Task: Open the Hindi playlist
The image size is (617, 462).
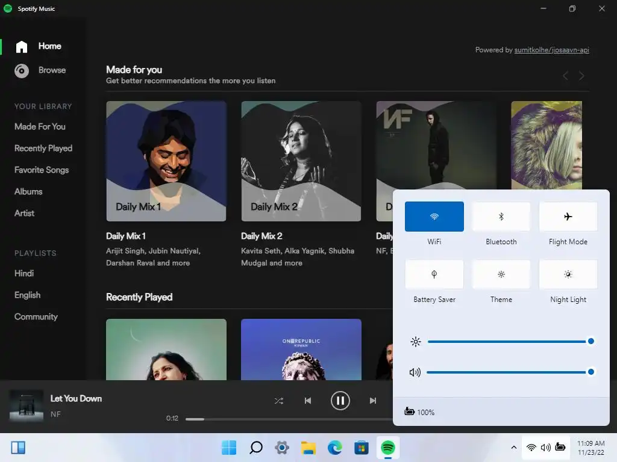Action: pos(24,273)
